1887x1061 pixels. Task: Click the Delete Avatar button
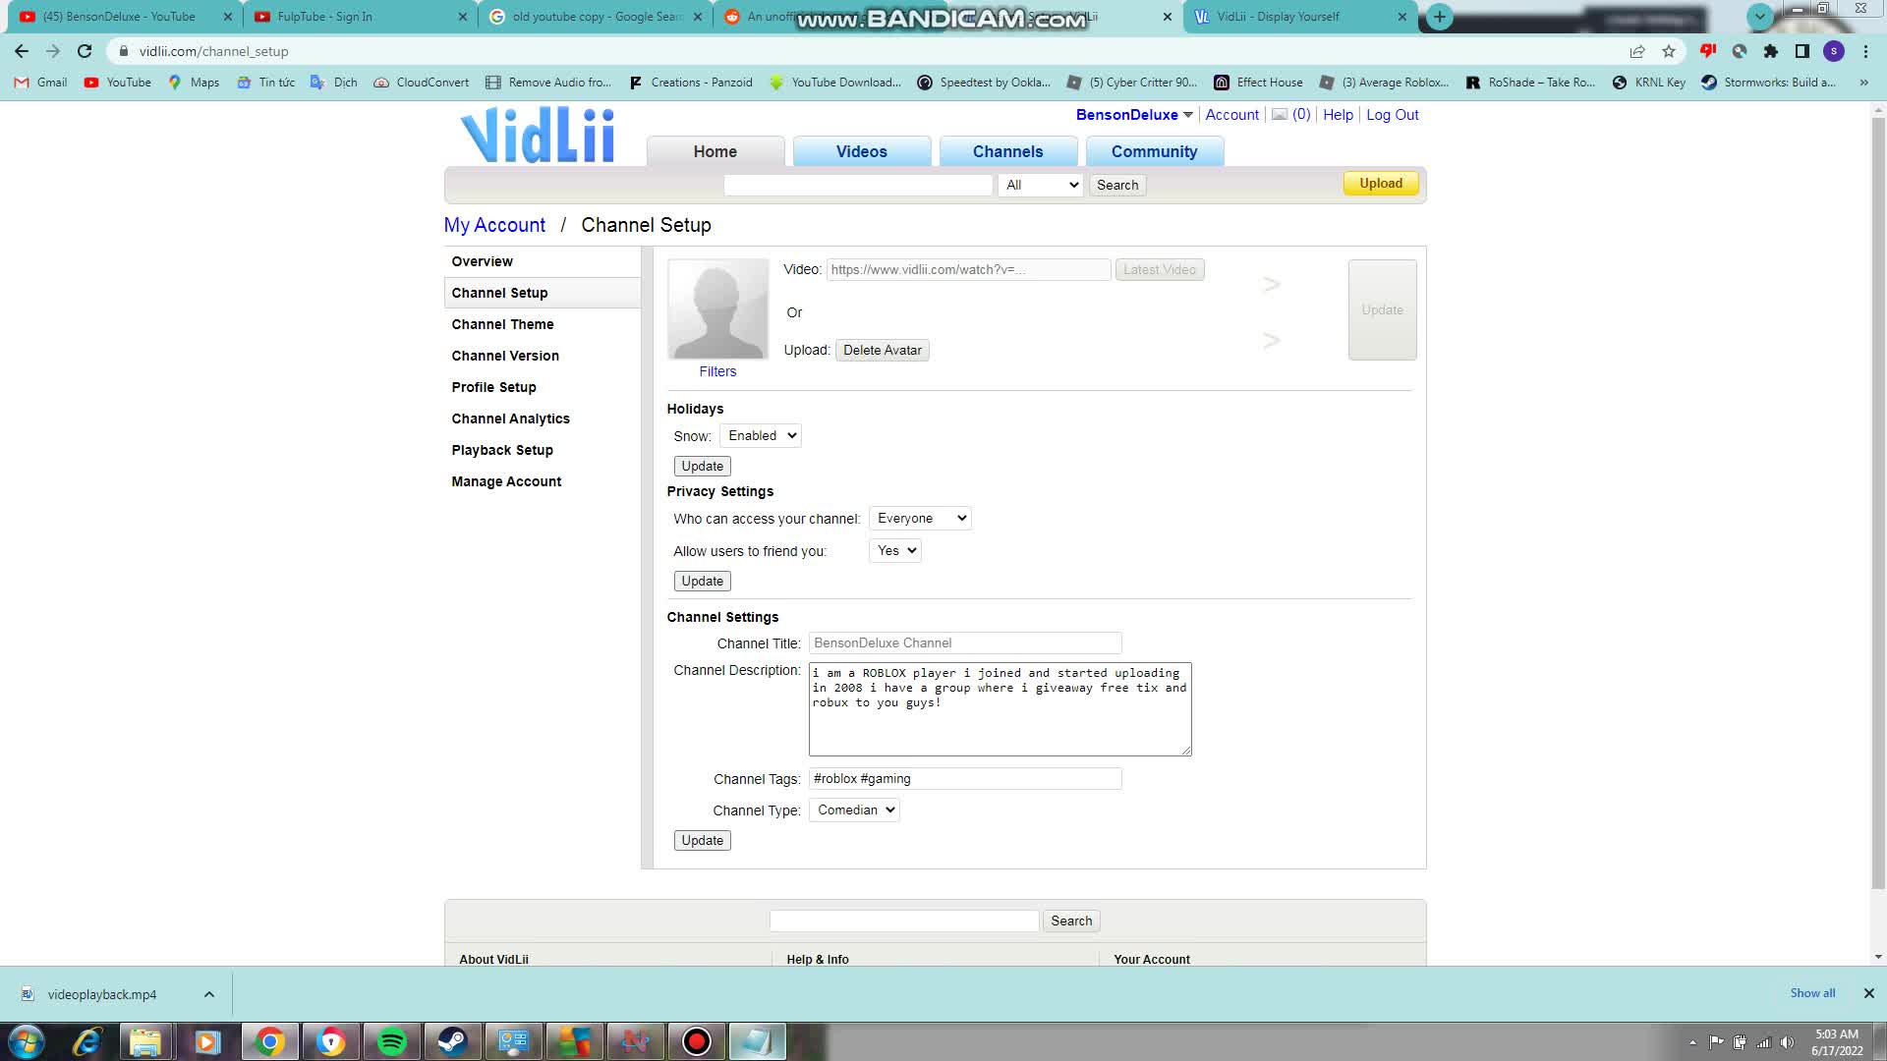pos(882,350)
